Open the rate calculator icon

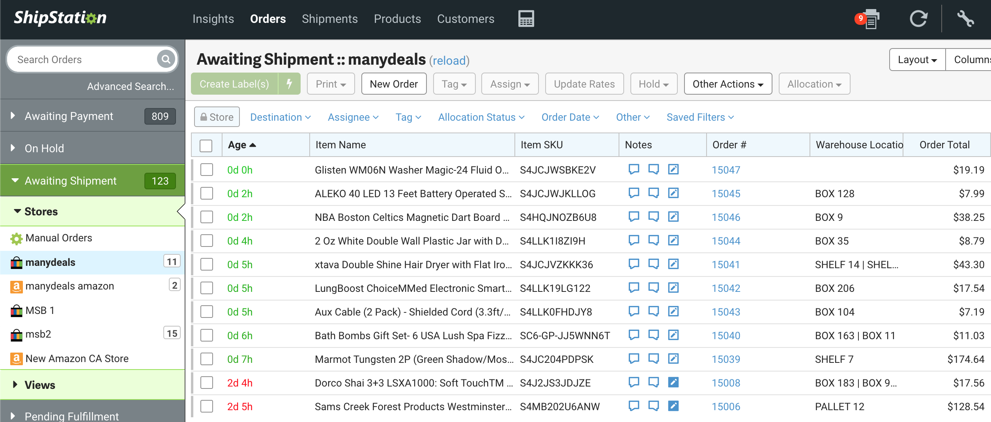526,19
